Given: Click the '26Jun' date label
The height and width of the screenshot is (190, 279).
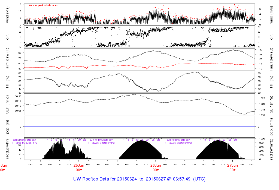Looking at the screenshot, I should click(156, 165).
